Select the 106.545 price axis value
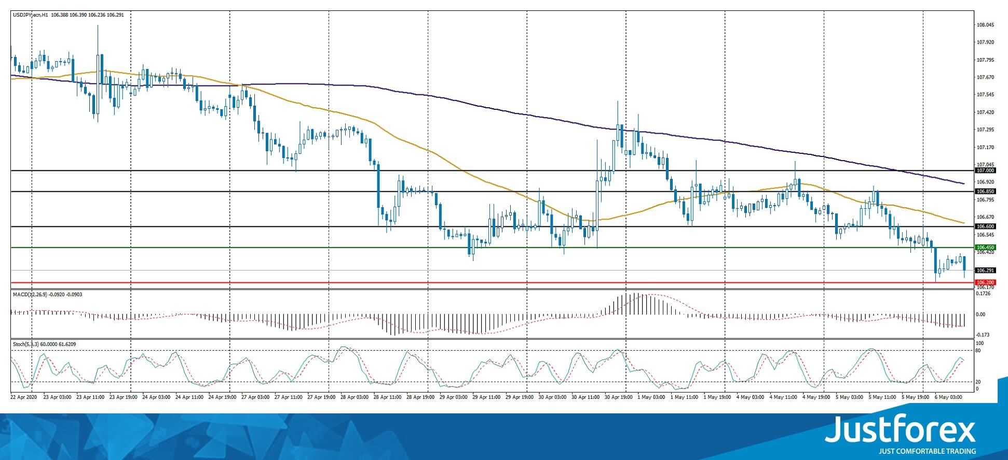 (985, 235)
